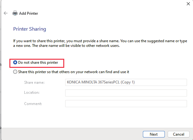Screen dimensions: 193x140
Task: Click the "Share name:" field label
Action: coord(34,82)
